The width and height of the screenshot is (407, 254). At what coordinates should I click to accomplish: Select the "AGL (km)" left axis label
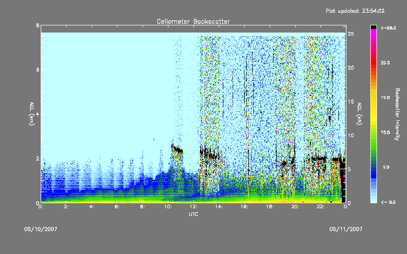click(32, 114)
